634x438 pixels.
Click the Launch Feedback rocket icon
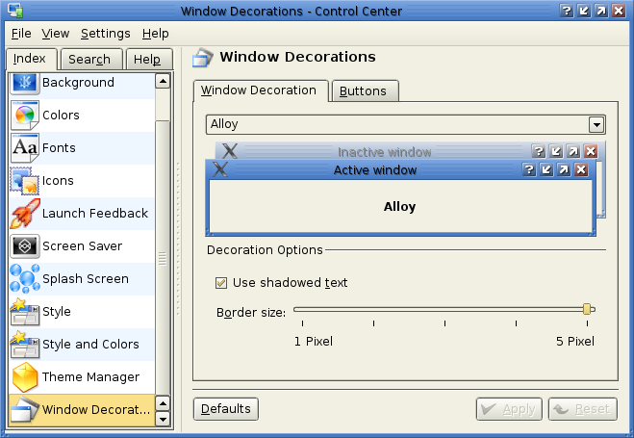tap(25, 214)
